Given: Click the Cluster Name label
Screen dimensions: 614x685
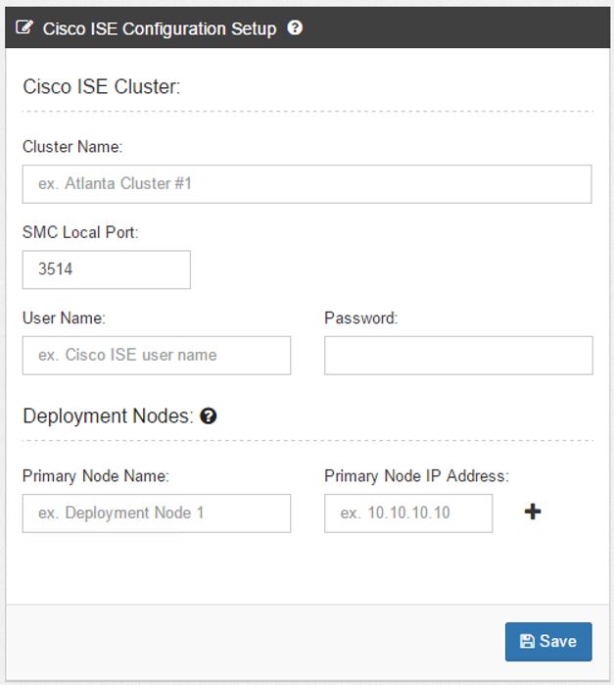Looking at the screenshot, I should (72, 147).
